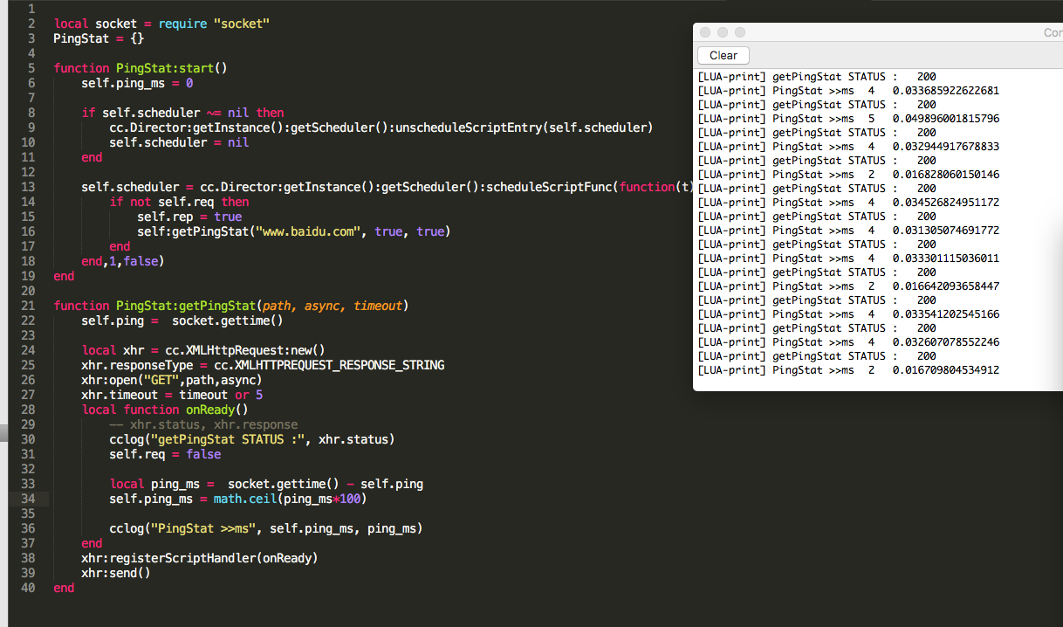Click 'math.ceil(ping_ms*100)' expression

coord(289,500)
